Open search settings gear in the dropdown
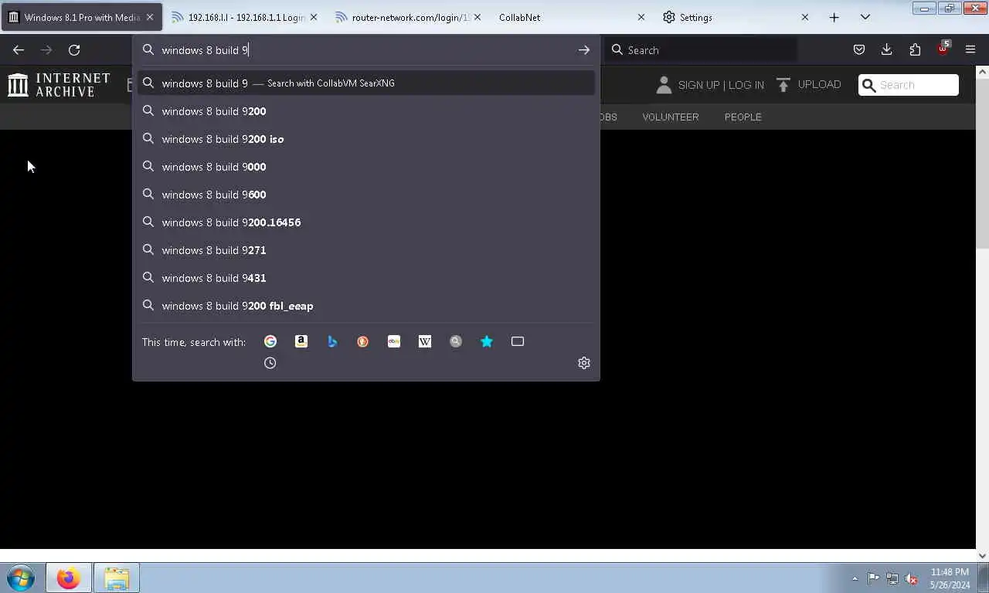The width and height of the screenshot is (989, 593). (x=584, y=363)
